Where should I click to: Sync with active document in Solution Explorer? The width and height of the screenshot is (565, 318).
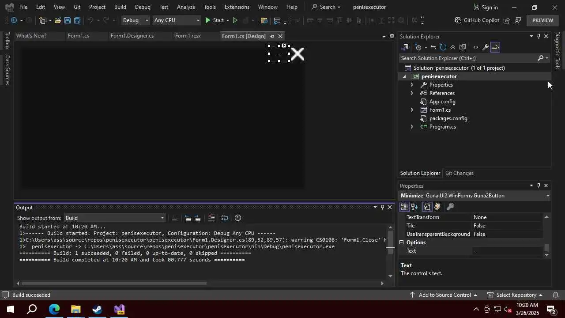click(433, 47)
